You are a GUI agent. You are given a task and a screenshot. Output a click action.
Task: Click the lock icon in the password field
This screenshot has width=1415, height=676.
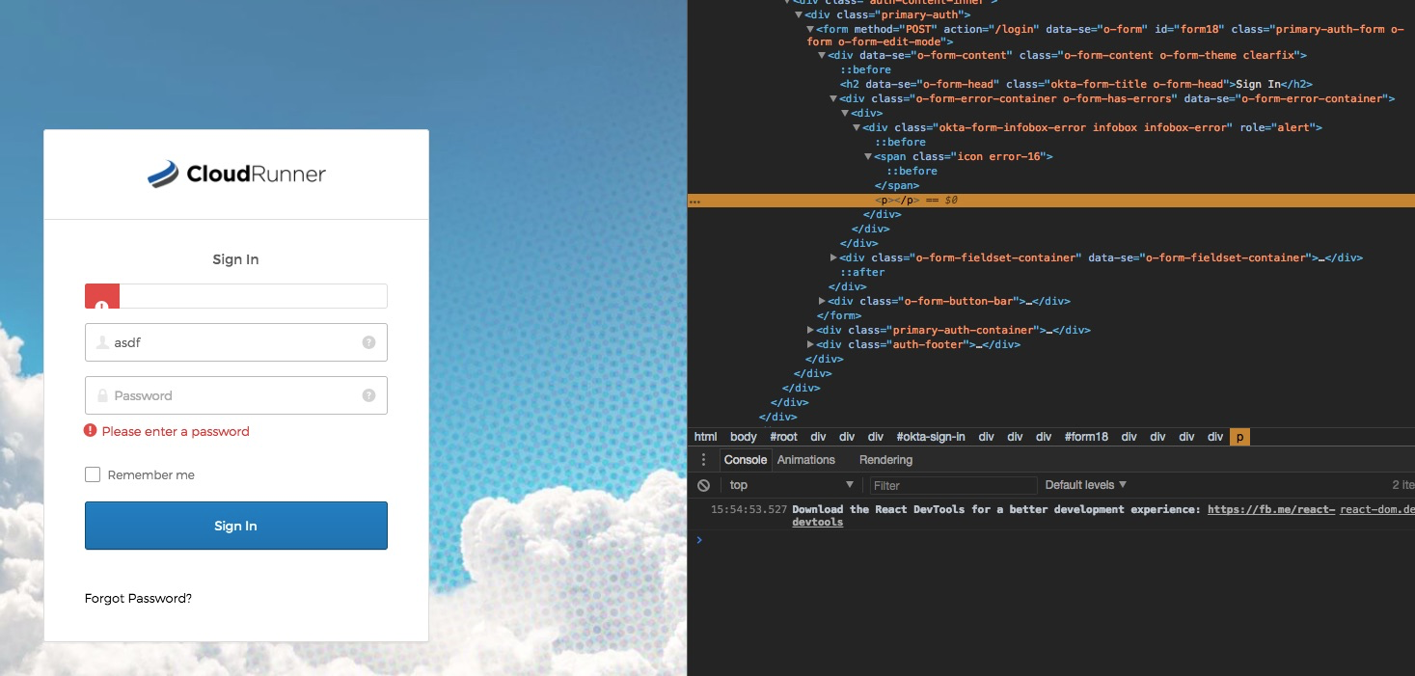click(102, 395)
